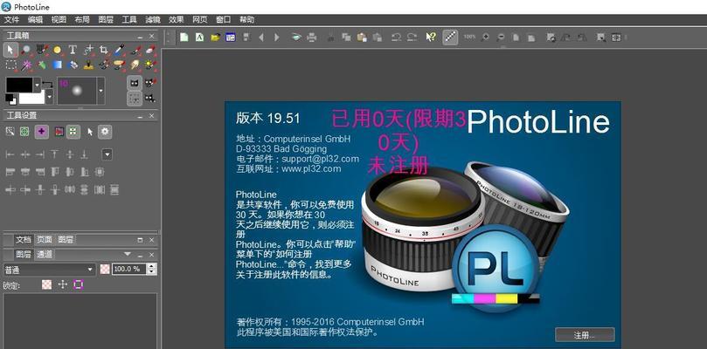Click the context Help cursor icon
Image resolution: width=707 pixels, height=349 pixels.
[431, 38]
